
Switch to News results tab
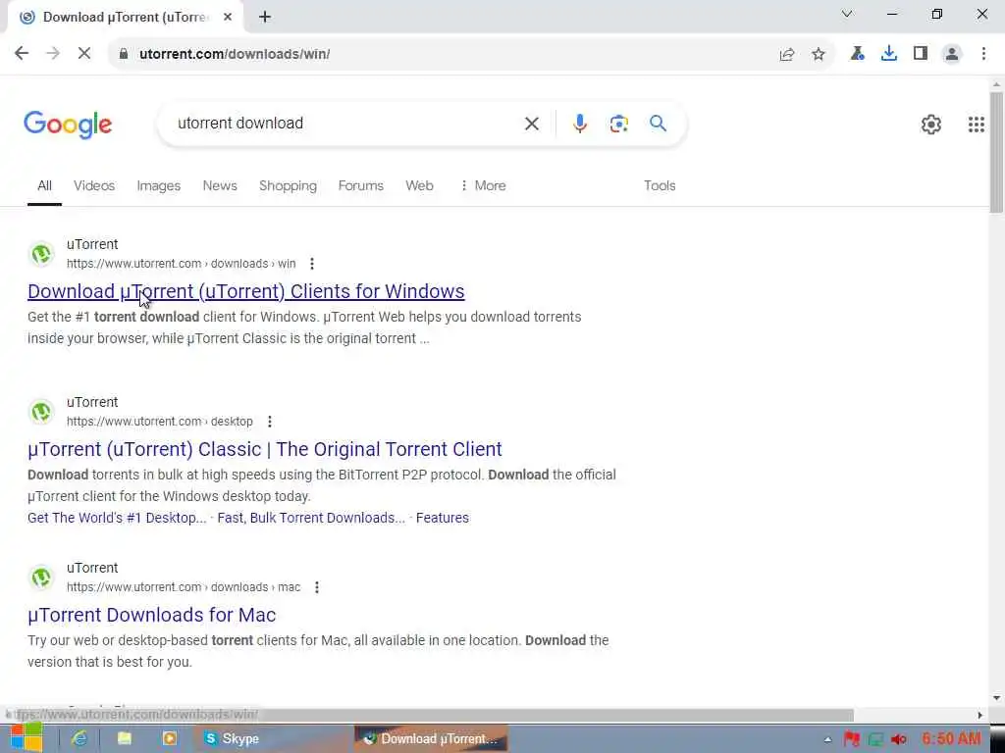coord(220,185)
